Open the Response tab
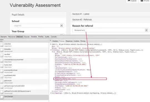 [x=69, y=41]
